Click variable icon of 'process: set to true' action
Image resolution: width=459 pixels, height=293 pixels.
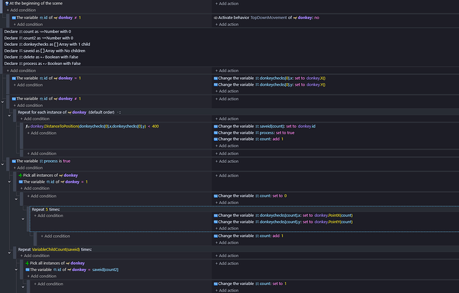(x=216, y=133)
